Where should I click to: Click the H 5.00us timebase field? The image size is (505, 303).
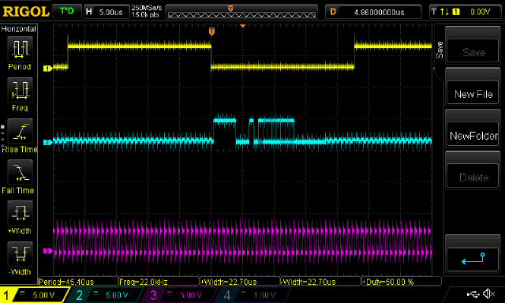107,12
